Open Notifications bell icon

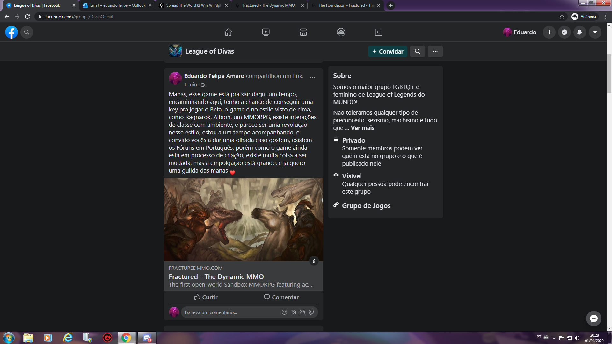point(580,32)
